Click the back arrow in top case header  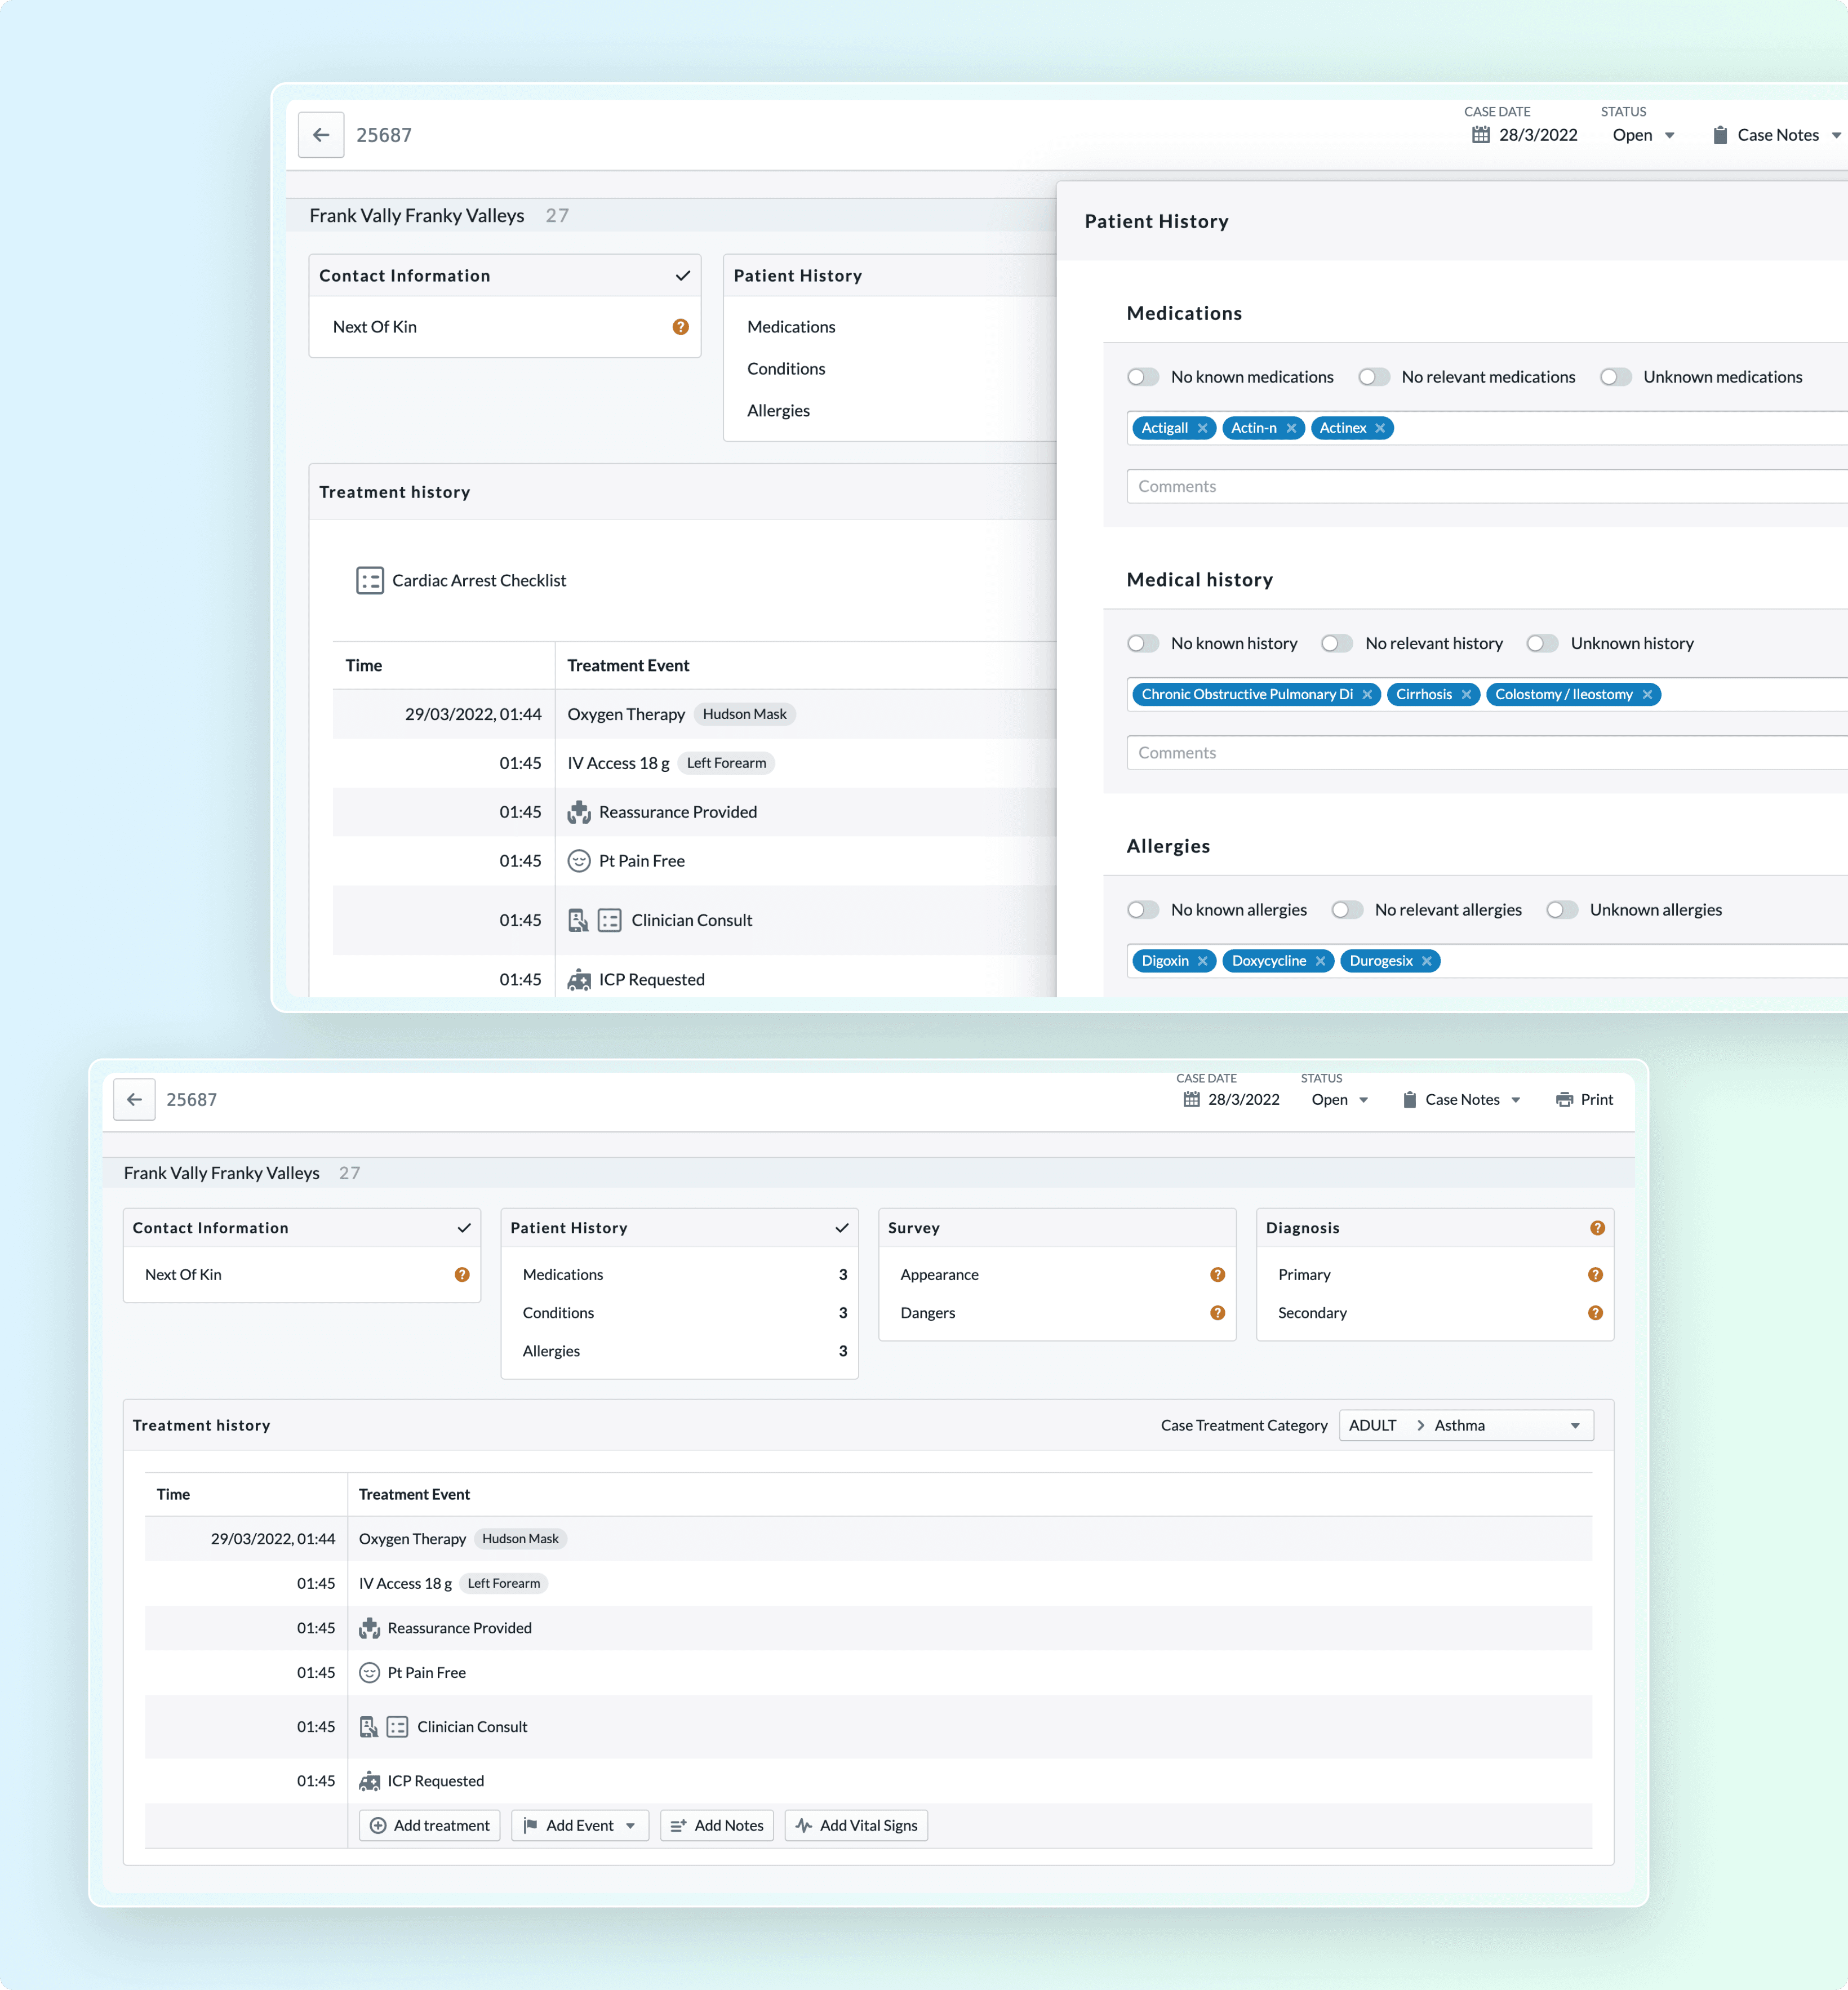(321, 135)
